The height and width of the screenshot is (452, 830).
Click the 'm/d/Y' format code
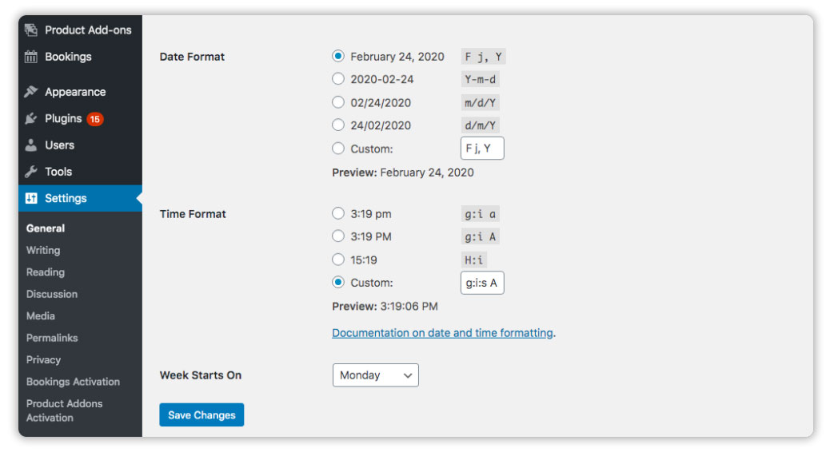(x=480, y=102)
